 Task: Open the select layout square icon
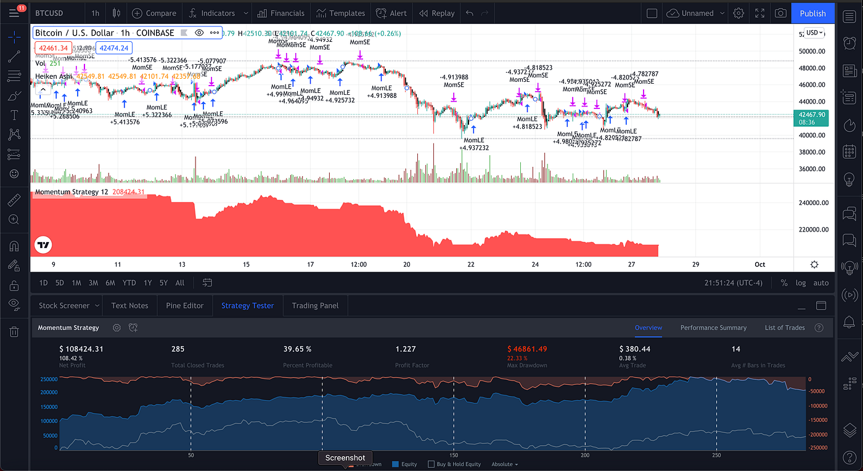[652, 13]
